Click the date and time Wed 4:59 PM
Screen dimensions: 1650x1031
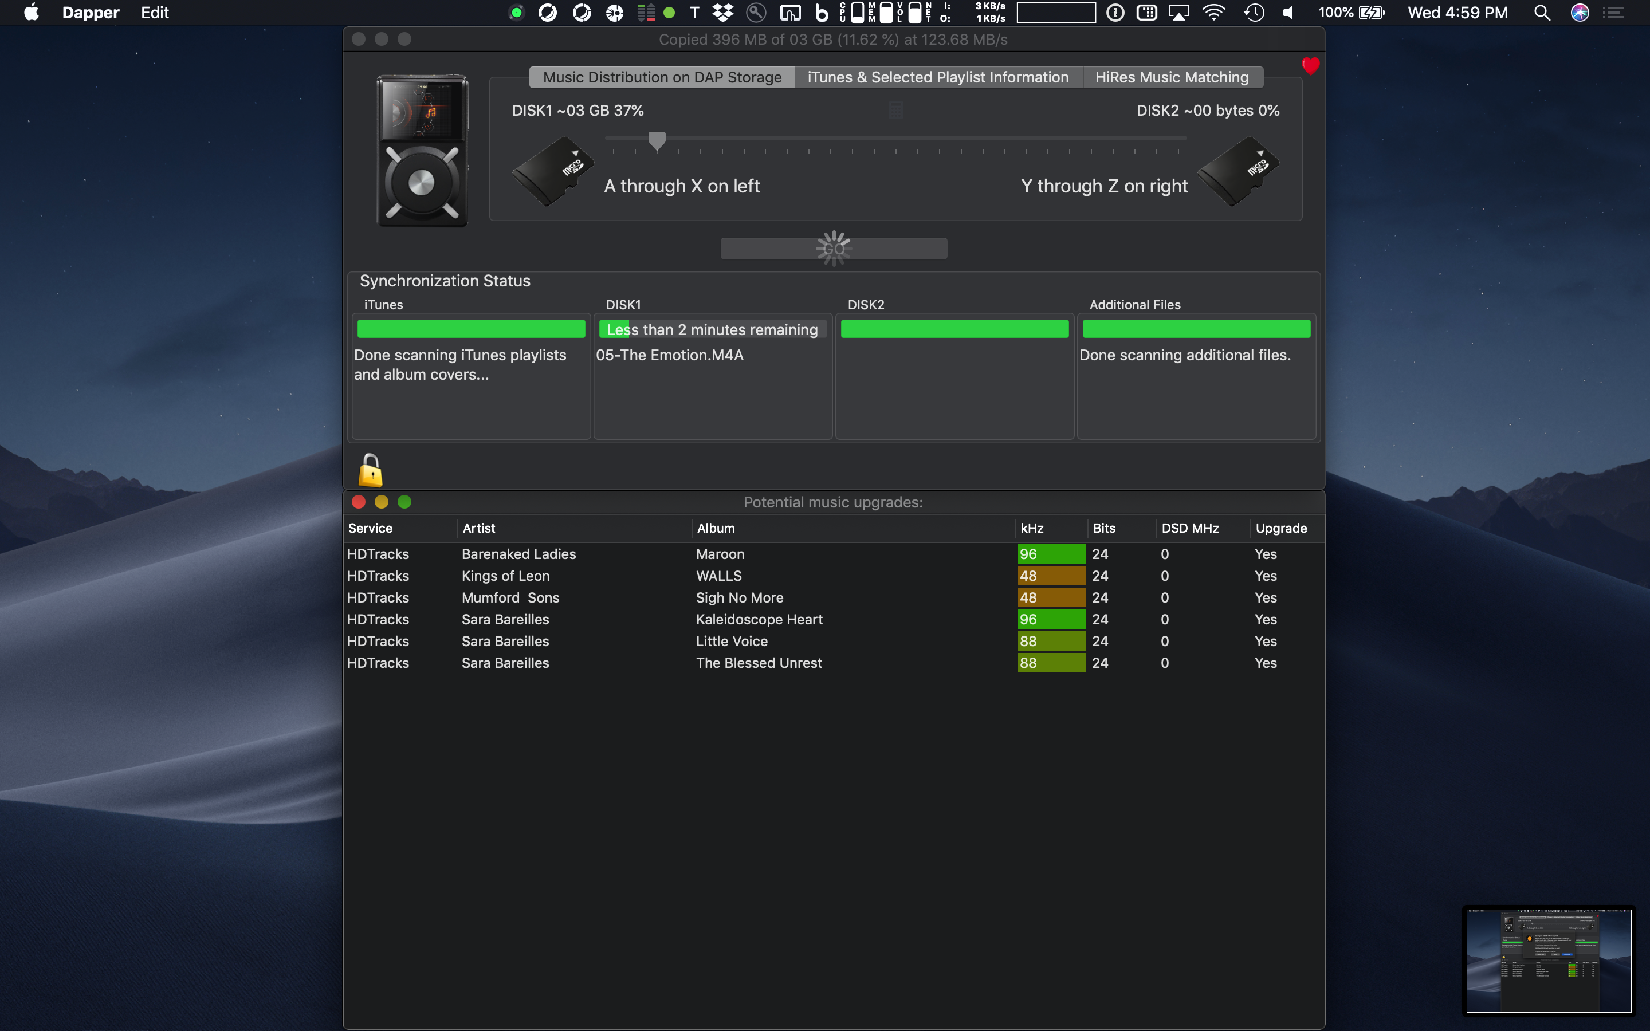(x=1457, y=12)
